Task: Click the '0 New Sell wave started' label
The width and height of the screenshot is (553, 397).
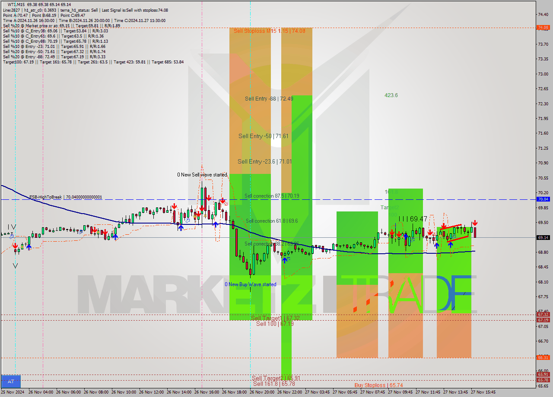Action: [x=202, y=175]
